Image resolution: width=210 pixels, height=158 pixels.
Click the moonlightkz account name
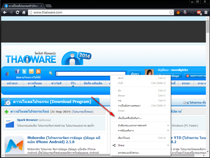coord(180,70)
